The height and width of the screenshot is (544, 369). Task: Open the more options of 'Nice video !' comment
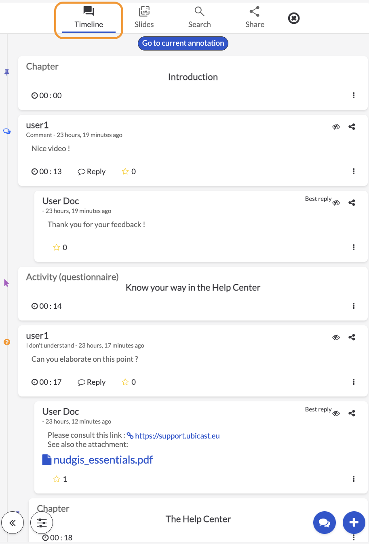(x=354, y=171)
